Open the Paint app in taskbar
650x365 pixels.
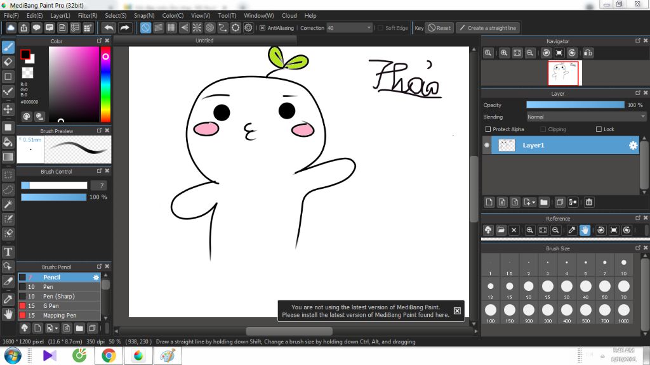(168, 356)
